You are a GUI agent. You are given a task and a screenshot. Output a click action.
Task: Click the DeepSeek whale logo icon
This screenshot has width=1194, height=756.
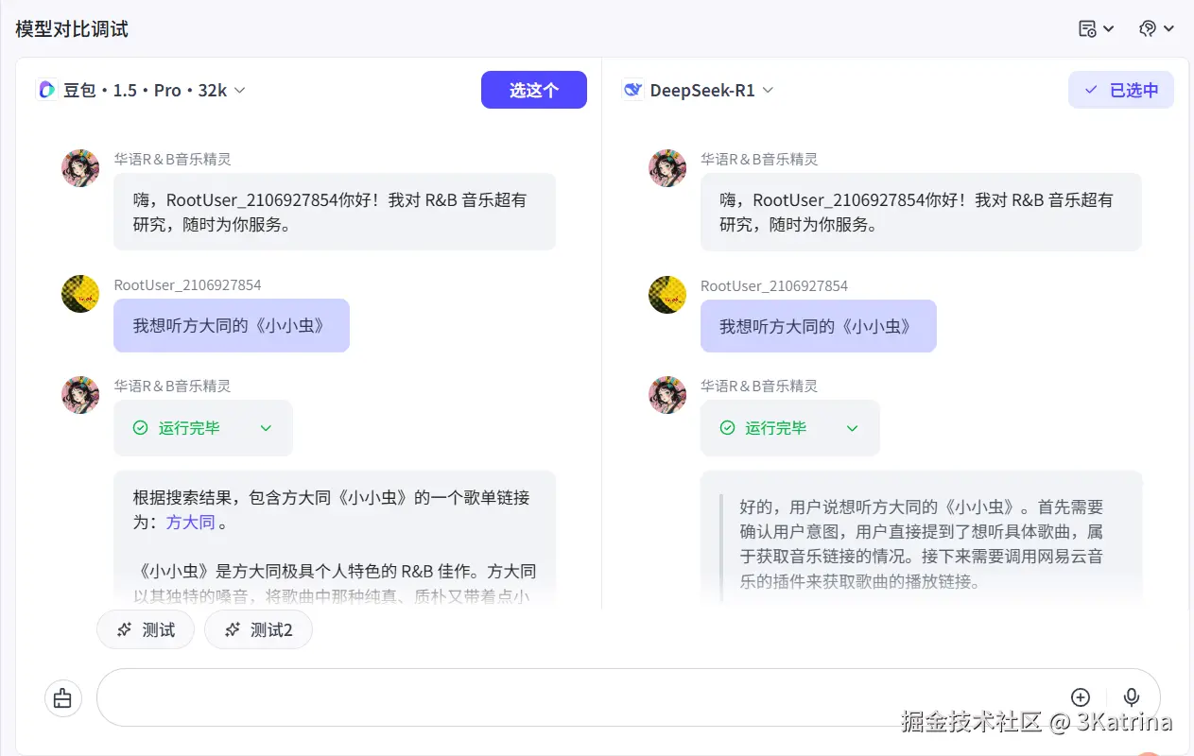pyautogui.click(x=632, y=90)
